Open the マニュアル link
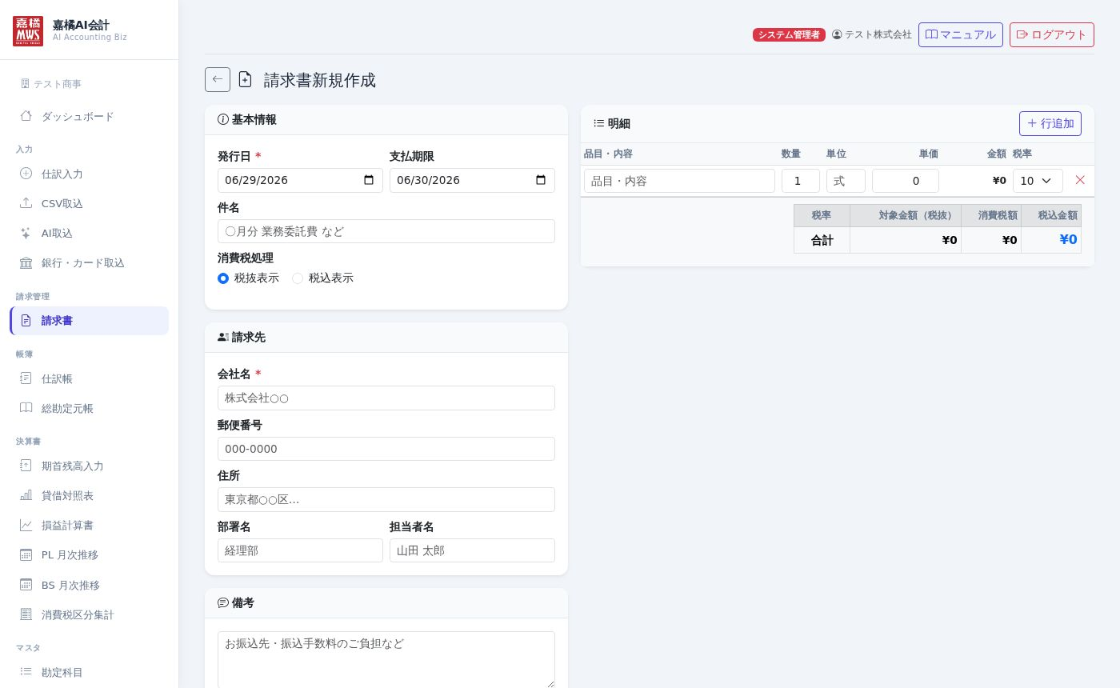Image resolution: width=1120 pixels, height=688 pixels. tap(961, 34)
